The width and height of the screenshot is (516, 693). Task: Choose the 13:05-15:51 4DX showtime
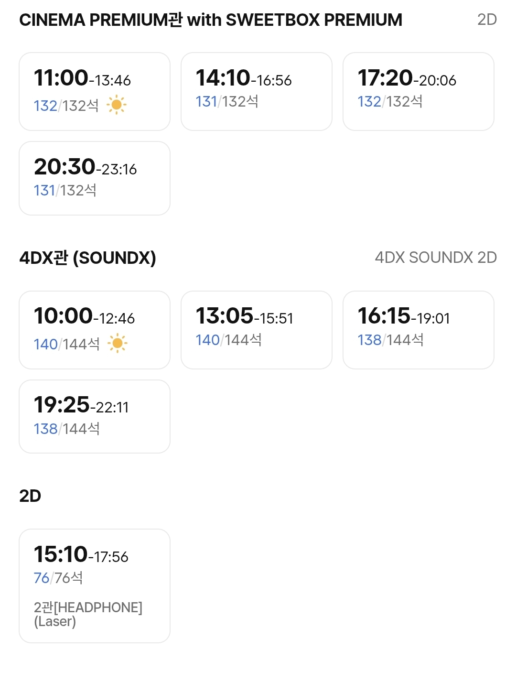(256, 330)
